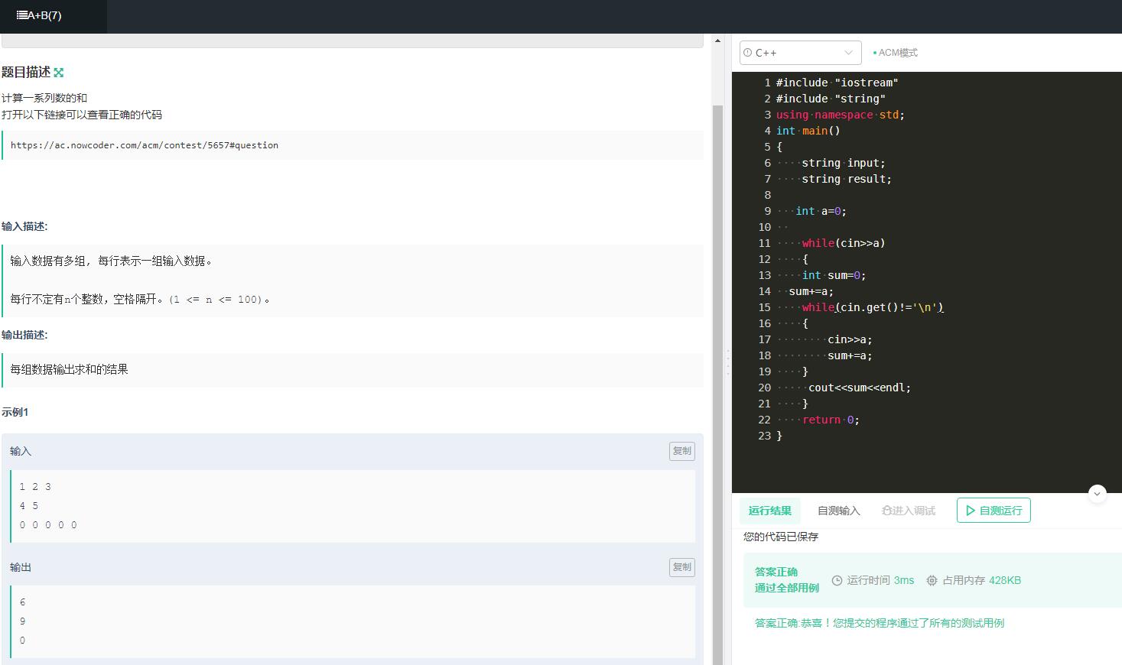Viewport: 1122px width, 665px height.
Task: Open the A+B(7) problem list menu icon
Action: point(21,15)
